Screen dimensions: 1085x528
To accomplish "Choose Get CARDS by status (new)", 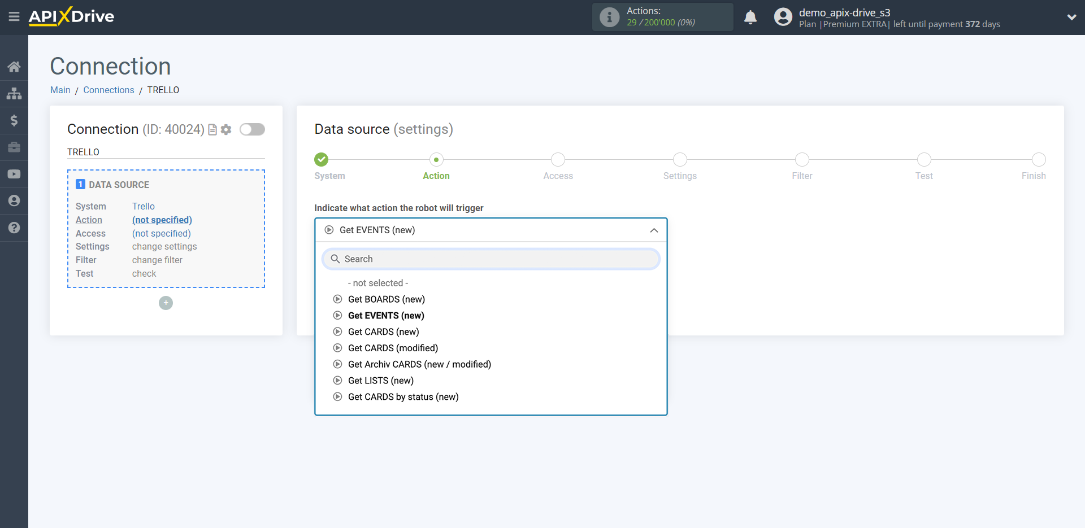I will (x=403, y=397).
